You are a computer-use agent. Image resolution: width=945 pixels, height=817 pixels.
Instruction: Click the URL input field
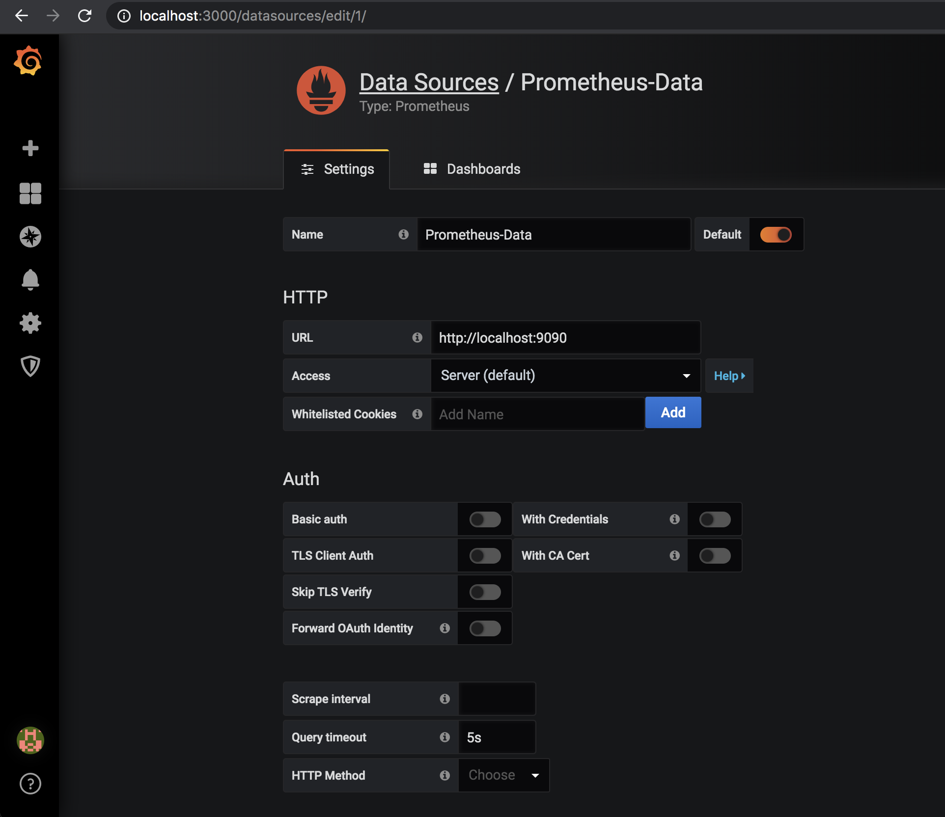tap(566, 337)
